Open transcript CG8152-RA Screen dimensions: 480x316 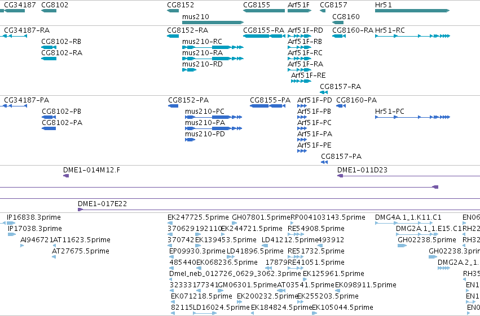click(187, 30)
